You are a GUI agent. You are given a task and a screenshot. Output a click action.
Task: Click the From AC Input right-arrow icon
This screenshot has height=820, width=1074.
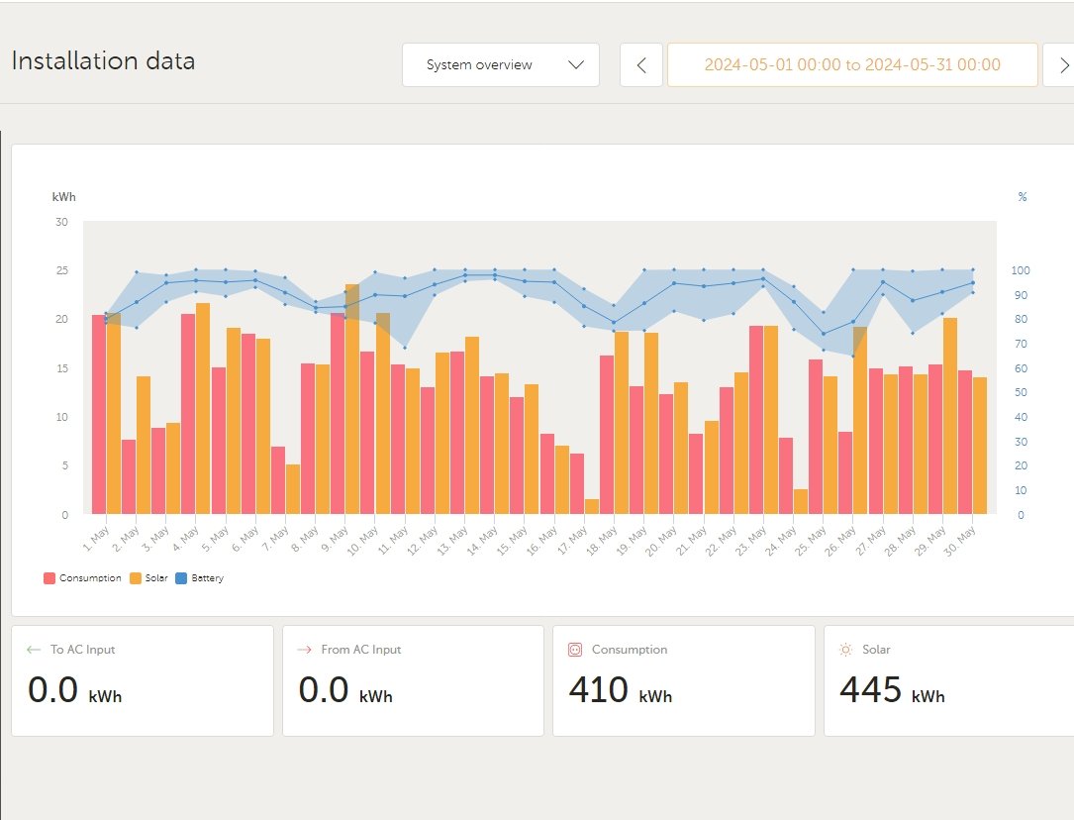305,651
